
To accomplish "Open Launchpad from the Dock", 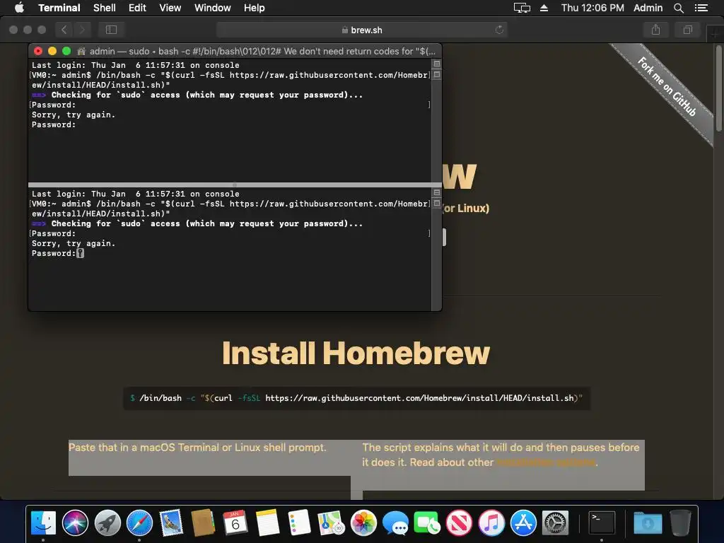I will pos(107,523).
